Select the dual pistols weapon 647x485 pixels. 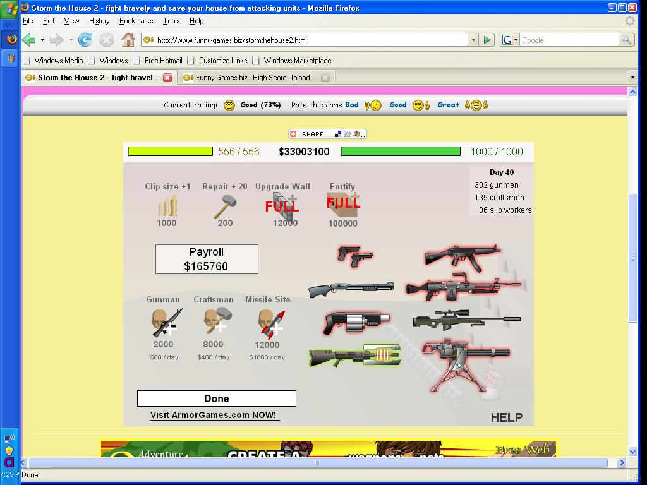click(x=354, y=256)
